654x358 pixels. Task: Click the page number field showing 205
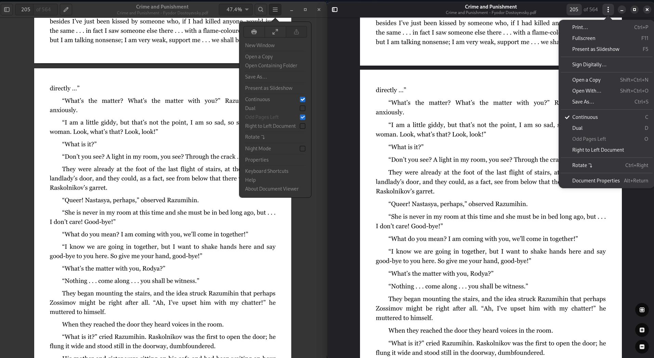tap(25, 9)
